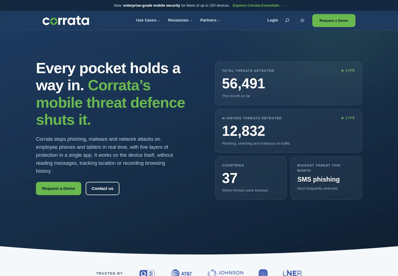The width and height of the screenshot is (398, 276).
Task: Expand the Use Cases menu
Action: pyautogui.click(x=148, y=20)
